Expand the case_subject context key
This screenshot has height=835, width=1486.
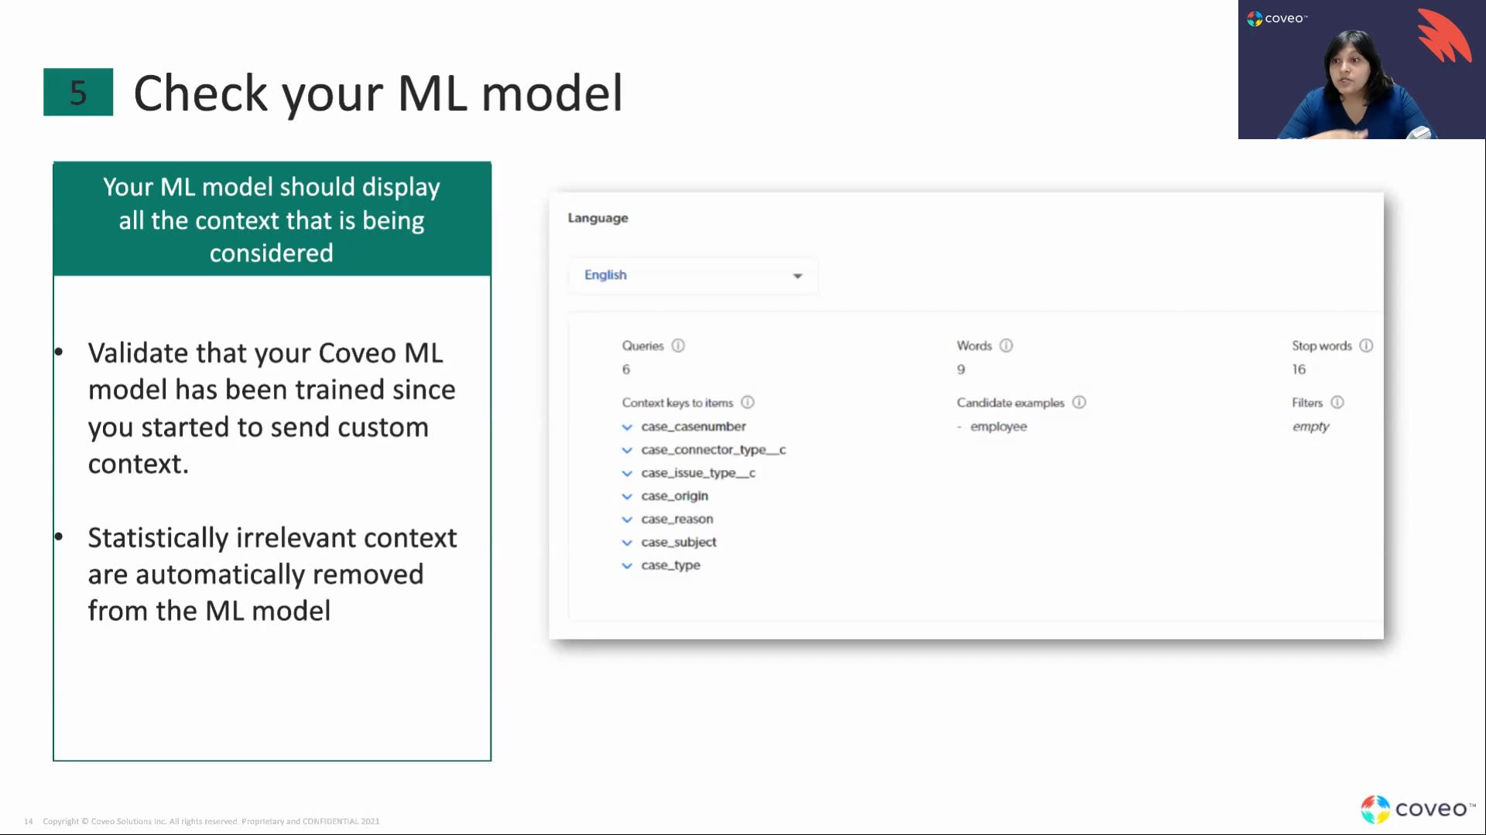[627, 543]
